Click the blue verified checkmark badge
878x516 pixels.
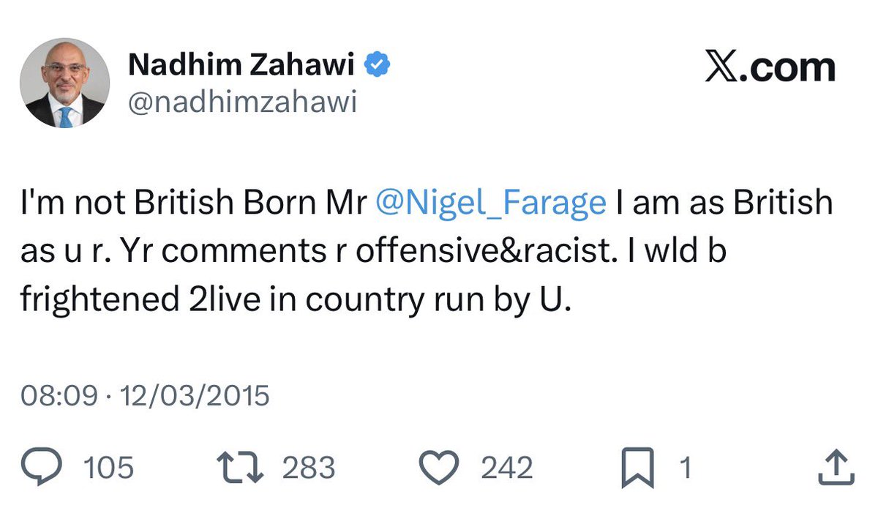point(378,66)
